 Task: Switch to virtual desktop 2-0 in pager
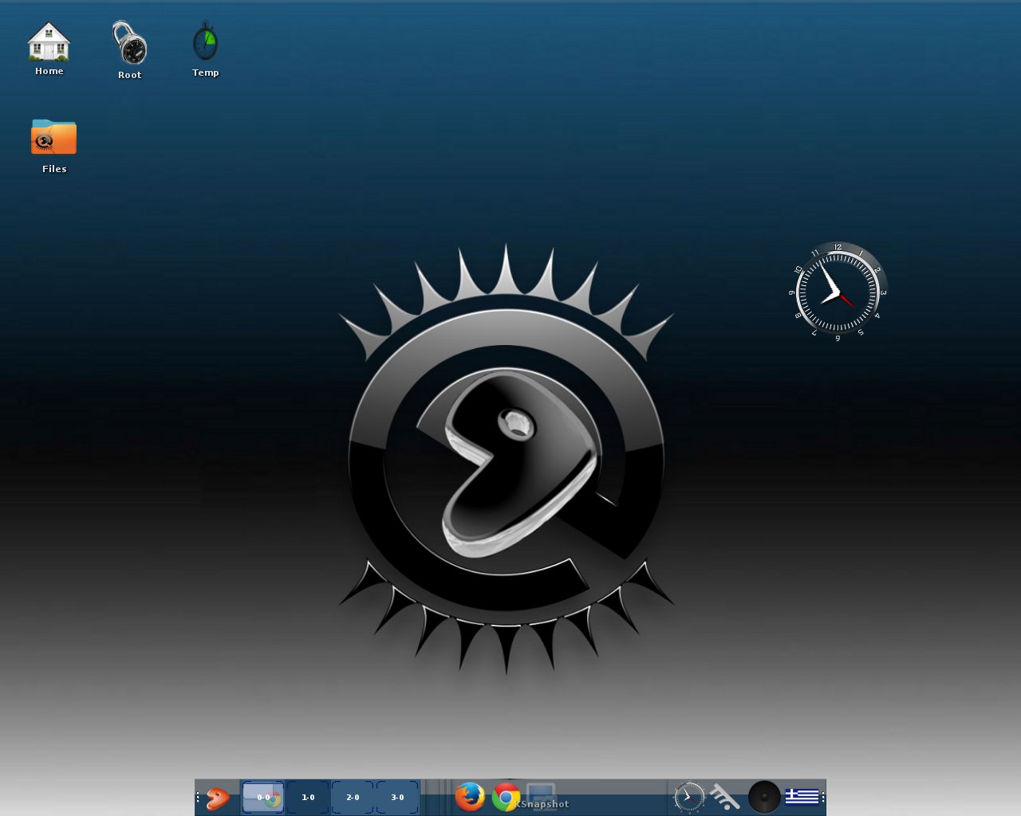pos(353,797)
